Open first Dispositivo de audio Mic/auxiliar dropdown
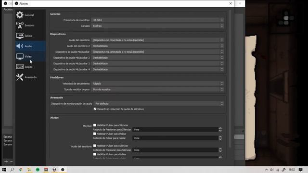 pos(157,52)
